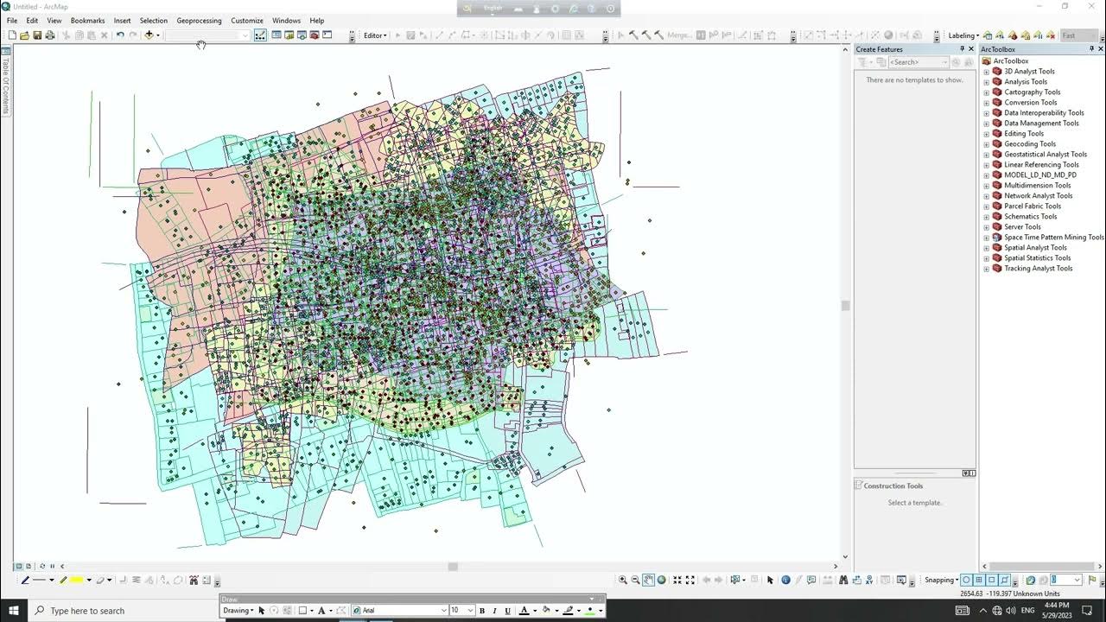This screenshot has height=622, width=1106.
Task: Click the binoculars icon in bottom-left toolbar
Action: click(x=194, y=581)
